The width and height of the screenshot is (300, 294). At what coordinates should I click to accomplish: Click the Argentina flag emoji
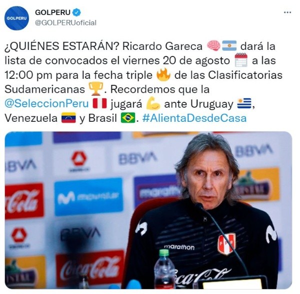click(229, 46)
